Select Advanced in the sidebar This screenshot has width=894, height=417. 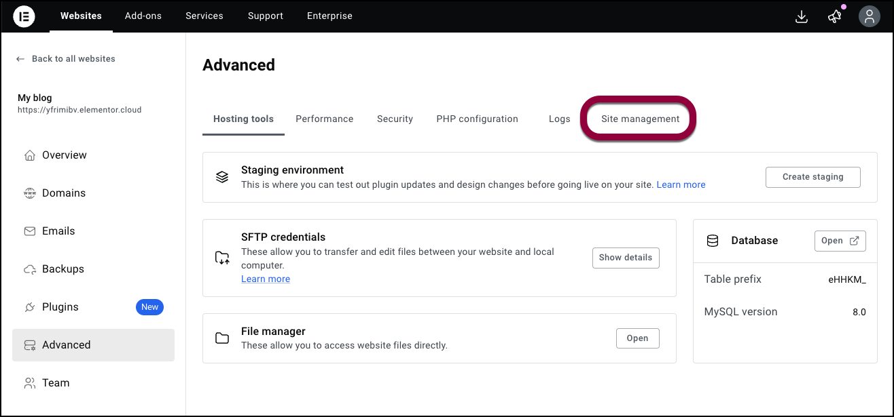coord(93,345)
